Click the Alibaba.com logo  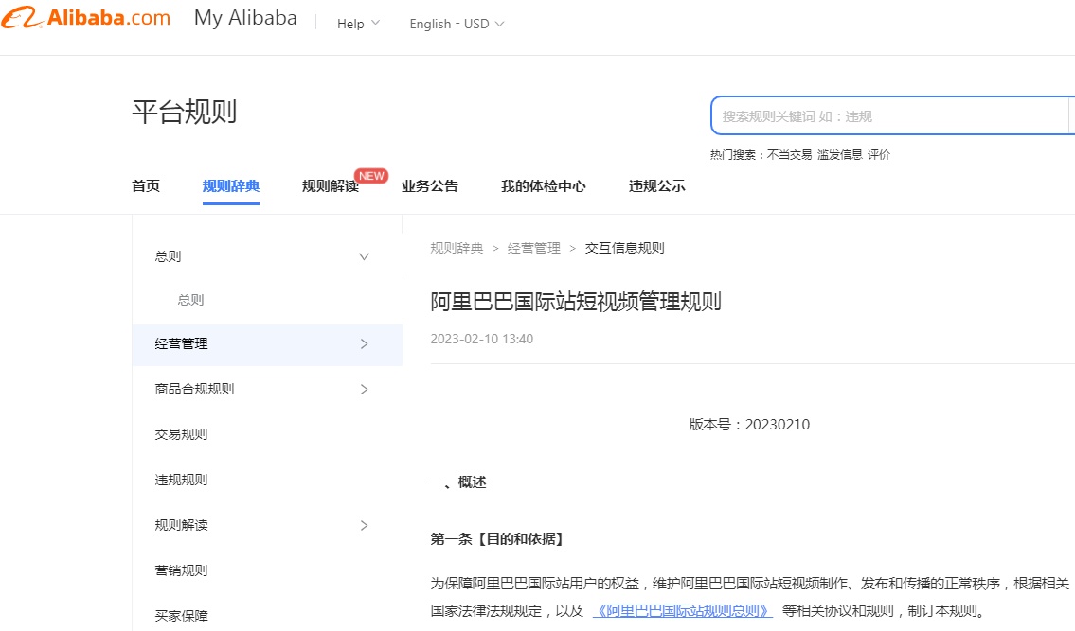click(85, 18)
